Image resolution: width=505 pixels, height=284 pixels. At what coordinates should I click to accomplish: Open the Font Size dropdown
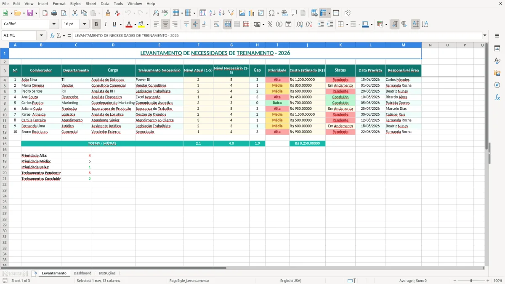84,24
